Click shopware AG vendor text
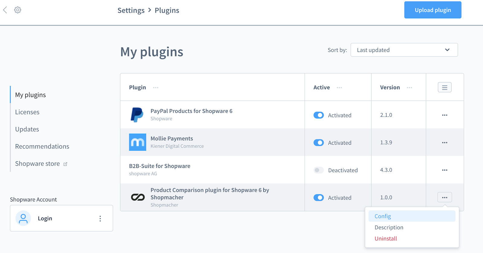The image size is (483, 253). tap(143, 174)
